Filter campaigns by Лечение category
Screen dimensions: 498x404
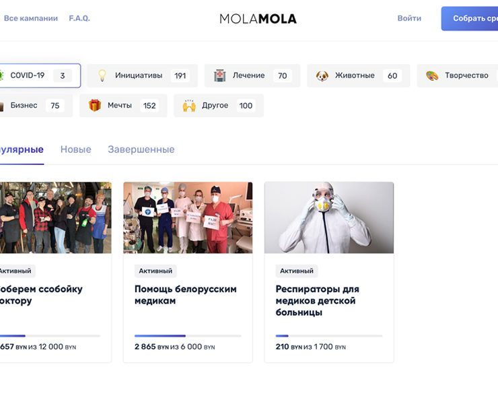pyautogui.click(x=252, y=75)
